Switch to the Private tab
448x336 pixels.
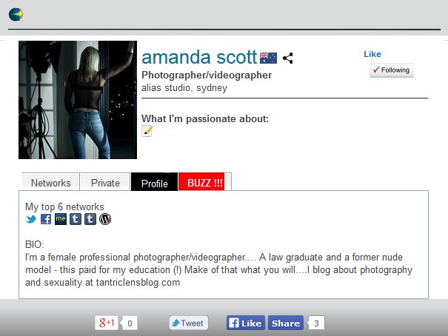point(105,181)
